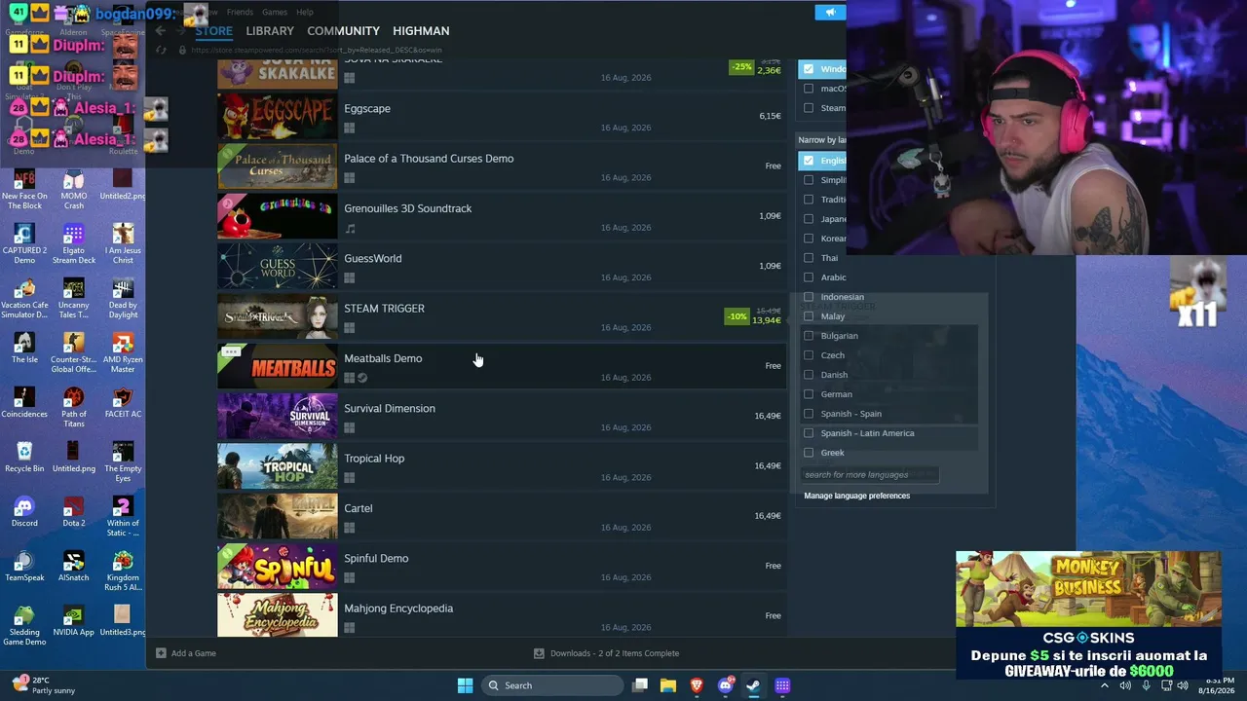Screen dimensions: 1247x701
Task: Click Manage language preferences link
Action: coord(856,496)
